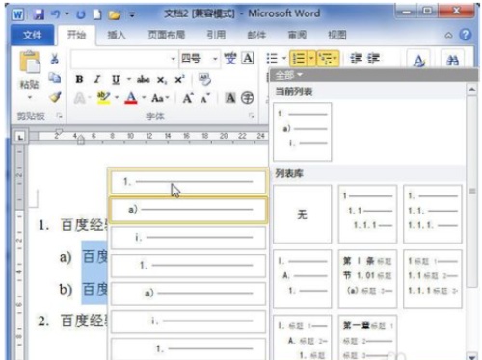The width and height of the screenshot is (482, 360).
Task: Click the character border icon
Action: (x=248, y=58)
